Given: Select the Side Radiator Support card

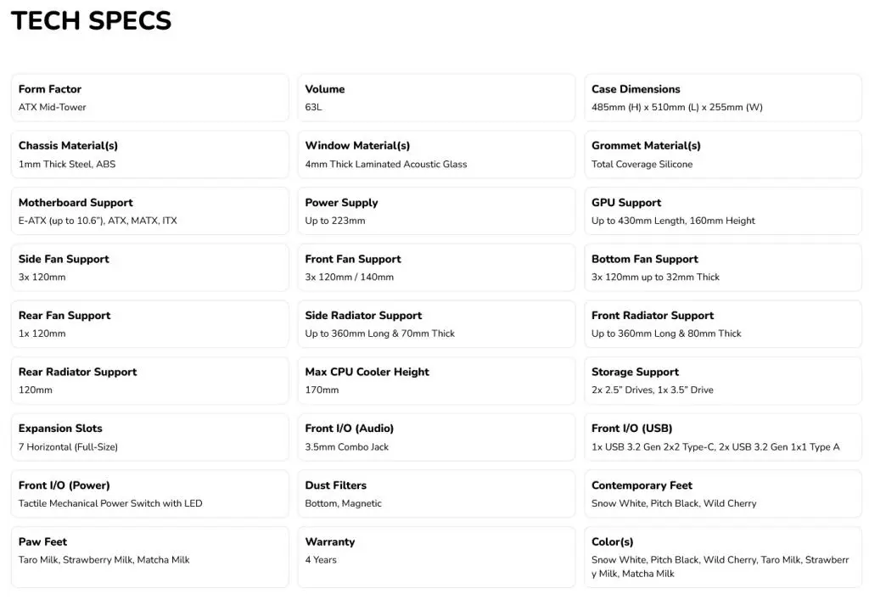Looking at the screenshot, I should (x=436, y=324).
